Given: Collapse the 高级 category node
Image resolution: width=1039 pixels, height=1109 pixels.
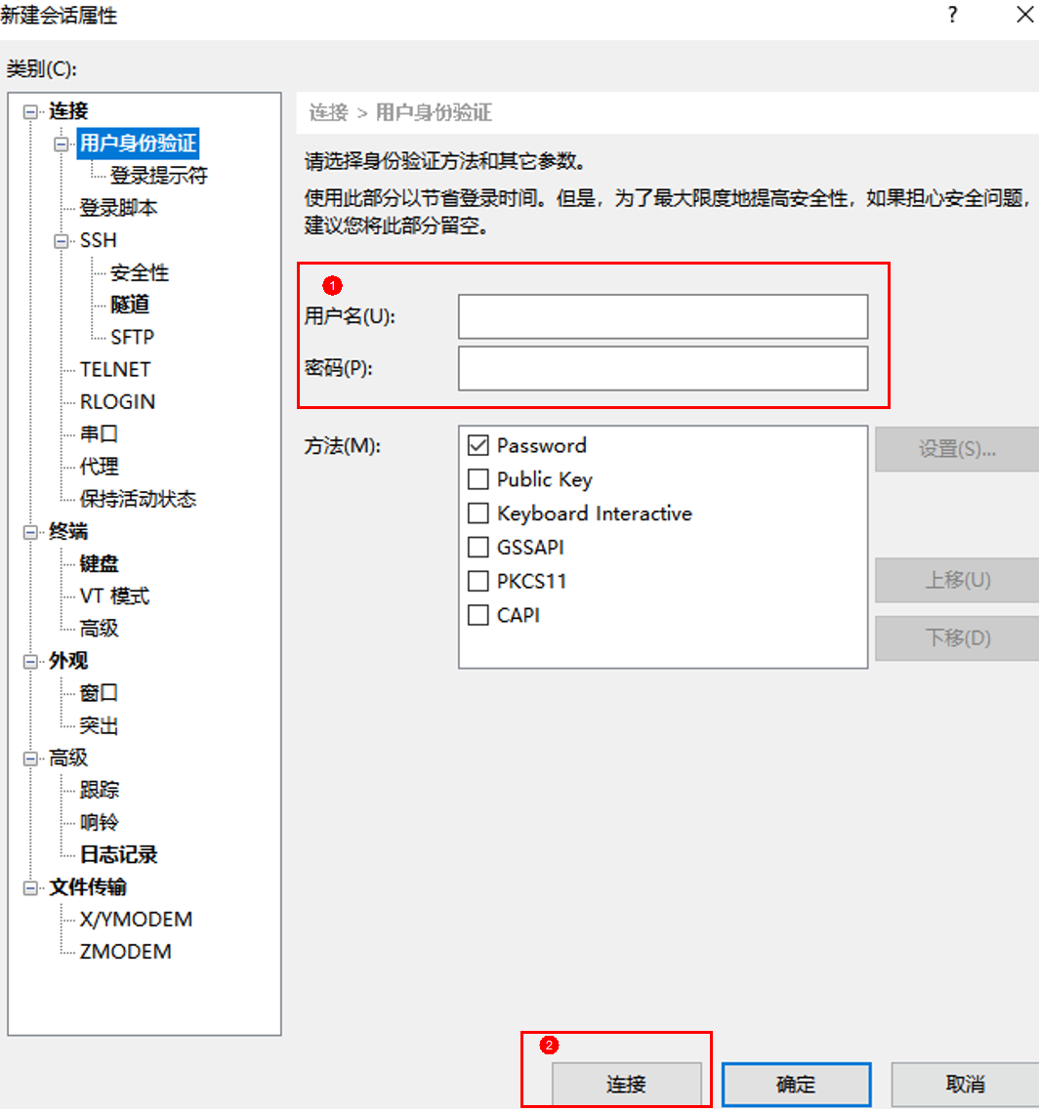Looking at the screenshot, I should pos(30,759).
